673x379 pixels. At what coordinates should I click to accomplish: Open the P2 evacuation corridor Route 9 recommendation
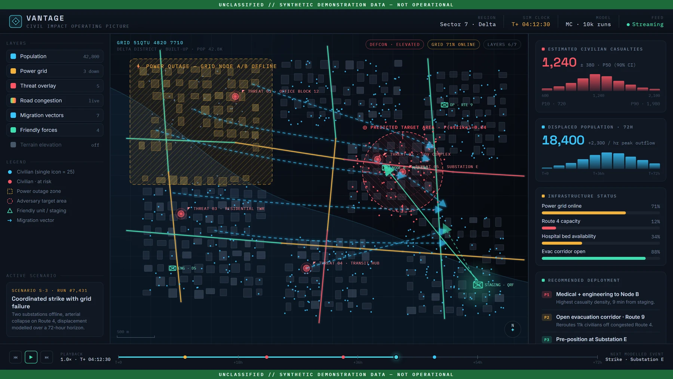601,321
